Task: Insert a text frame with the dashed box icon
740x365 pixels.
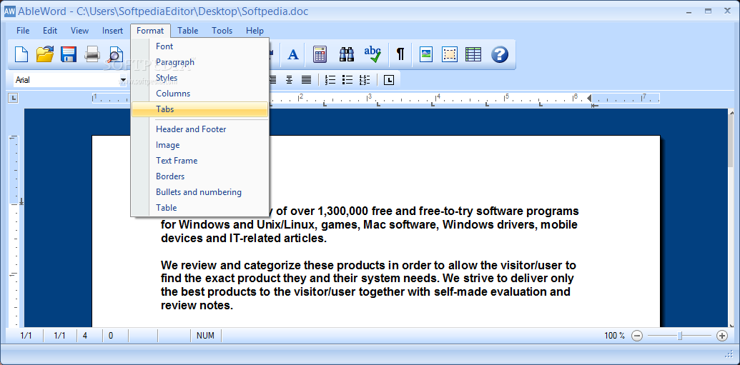Action: click(x=449, y=55)
